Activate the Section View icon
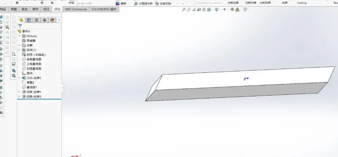 tap(199, 10)
